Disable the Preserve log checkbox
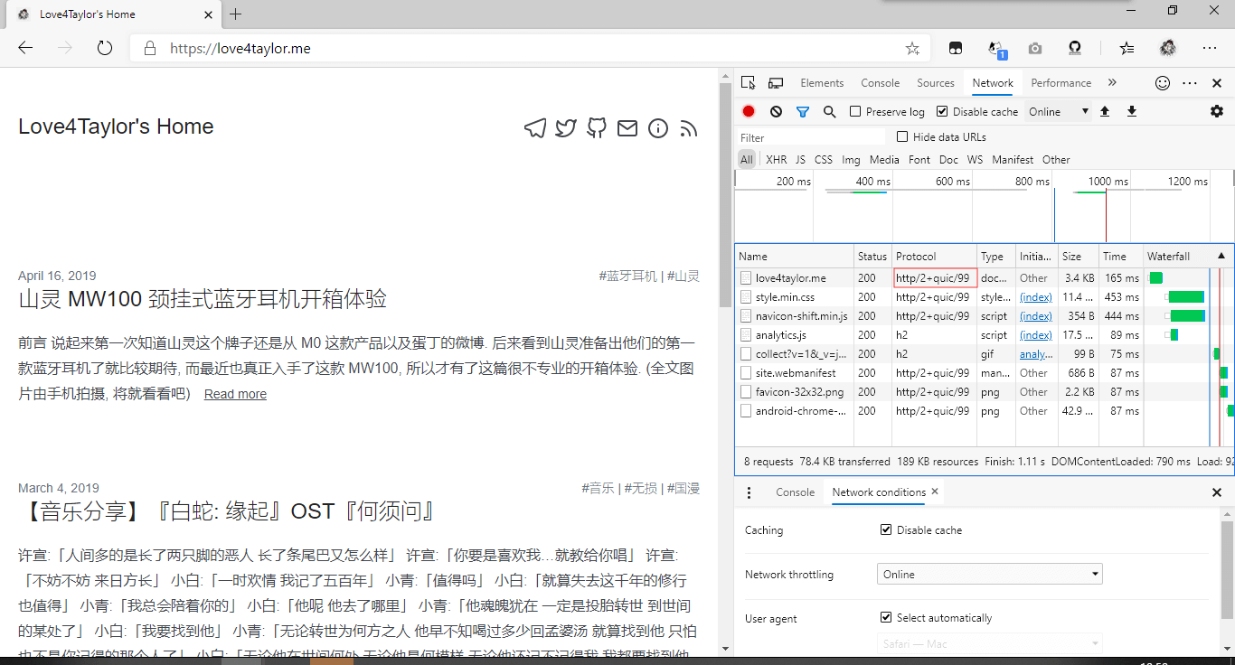 (x=853, y=110)
